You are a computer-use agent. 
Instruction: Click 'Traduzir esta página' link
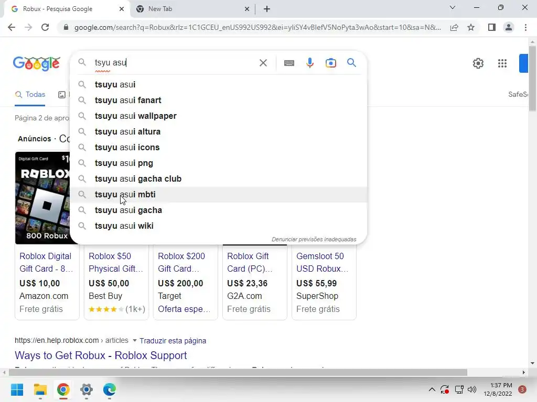[x=173, y=341]
